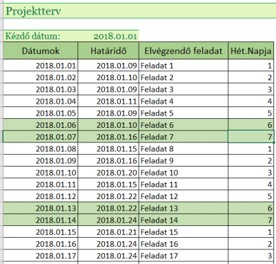Select date cell 2018.01.13
The width and height of the screenshot is (276, 264).
pos(41,208)
